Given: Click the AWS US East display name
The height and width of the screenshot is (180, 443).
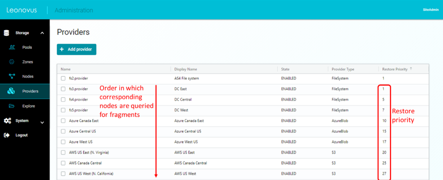Looking at the screenshot, I should click(x=184, y=152).
